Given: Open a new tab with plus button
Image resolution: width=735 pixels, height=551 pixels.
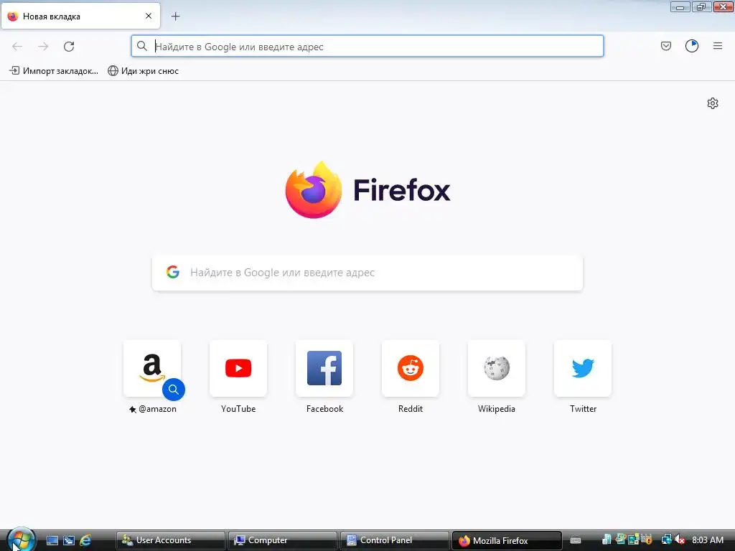Looking at the screenshot, I should point(175,17).
